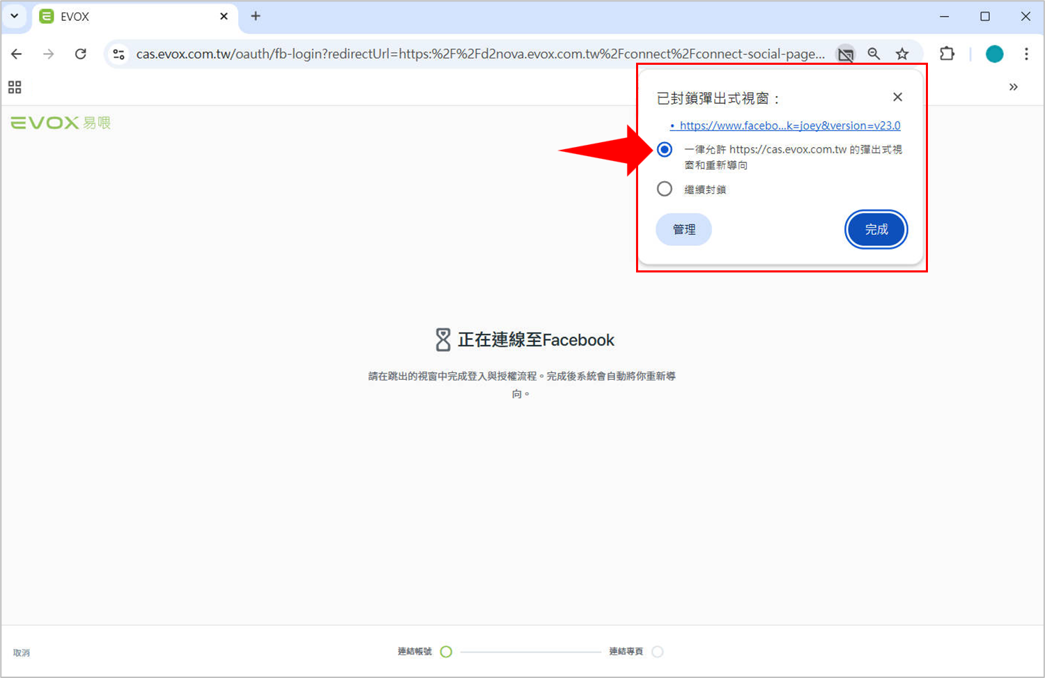This screenshot has width=1045, height=678.
Task: Close the EVOX tab
Action: click(x=224, y=16)
